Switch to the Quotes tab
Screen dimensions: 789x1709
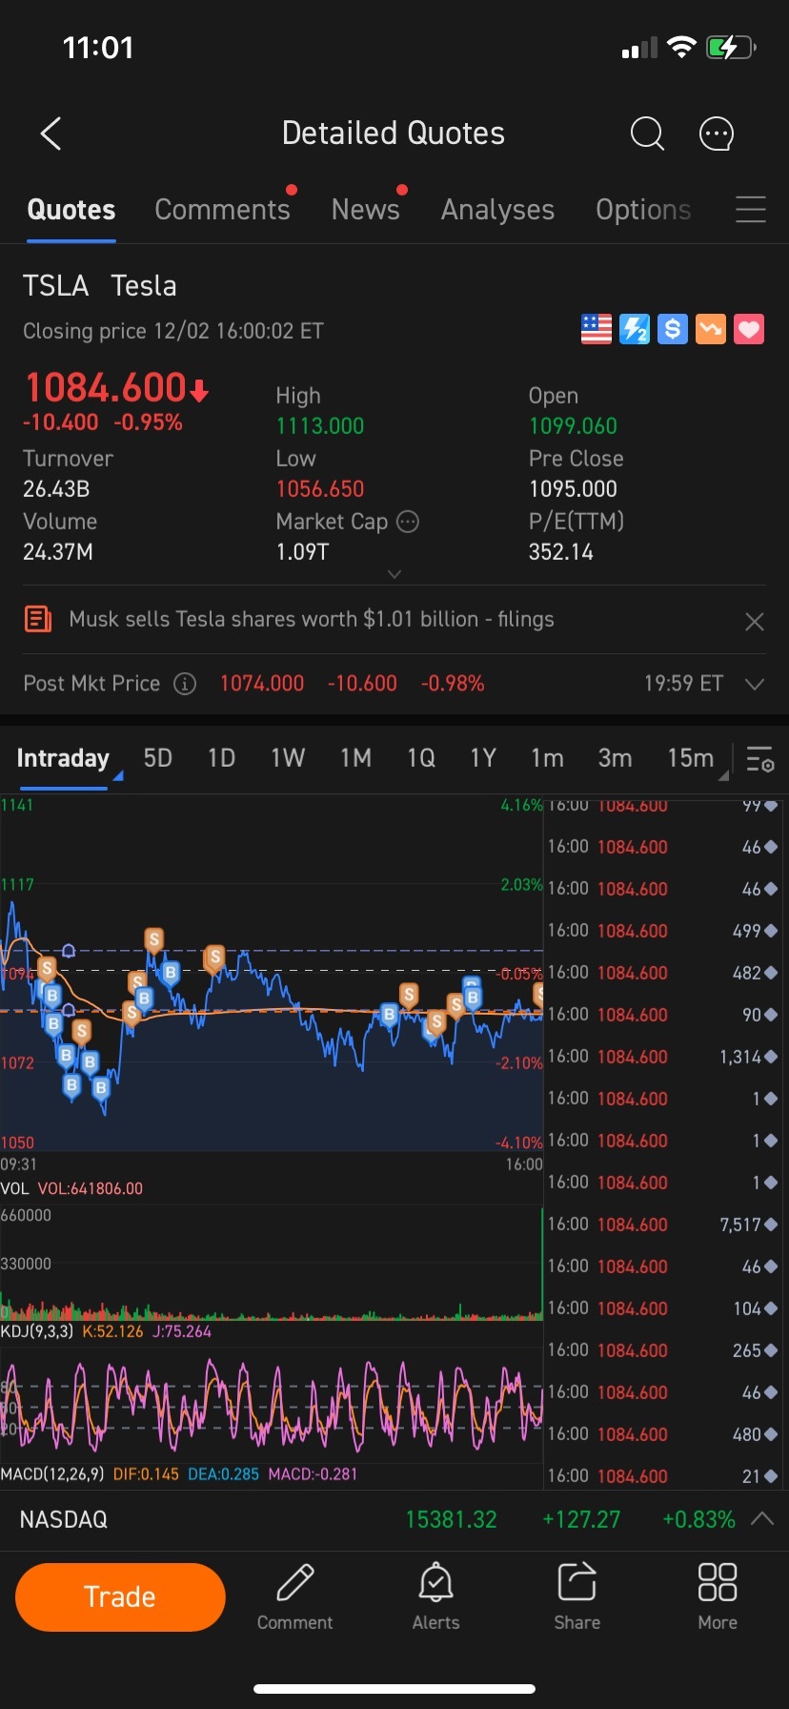pyautogui.click(x=71, y=210)
